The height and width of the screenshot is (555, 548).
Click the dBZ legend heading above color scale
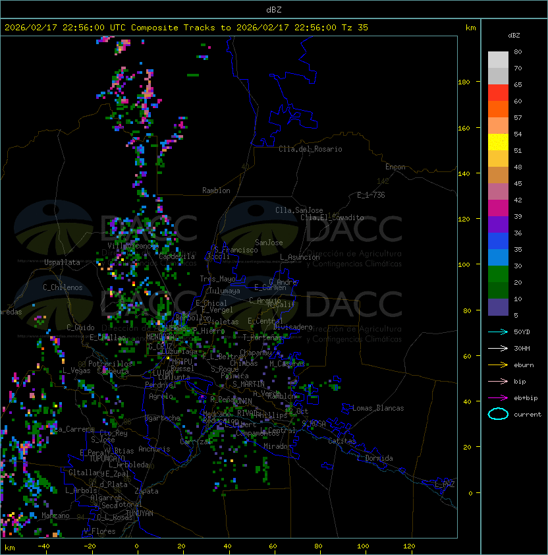(x=514, y=36)
